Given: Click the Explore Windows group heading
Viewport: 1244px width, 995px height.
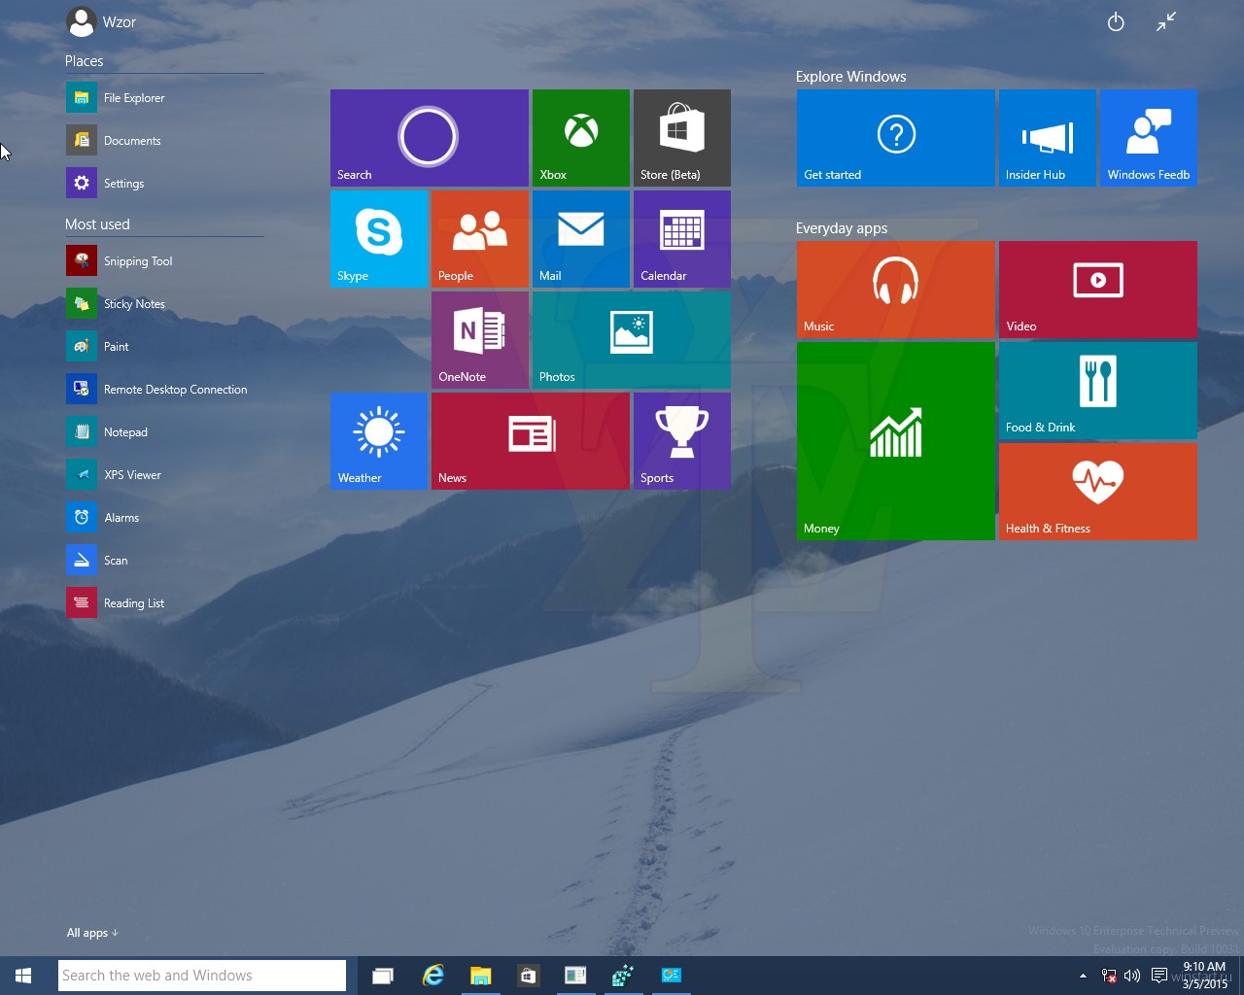Looking at the screenshot, I should coord(850,77).
